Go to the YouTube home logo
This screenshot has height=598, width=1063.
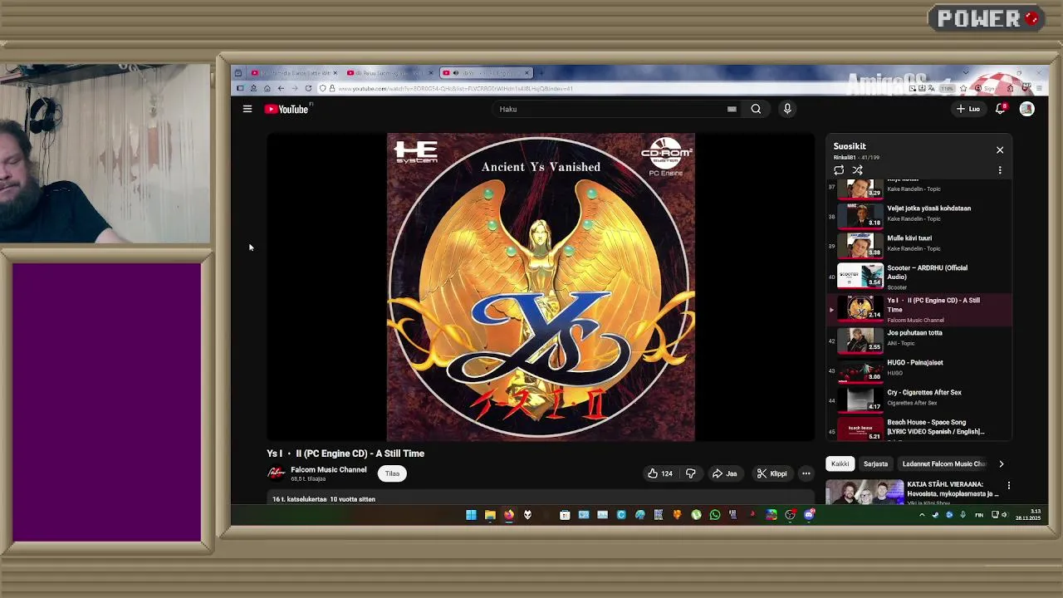[287, 109]
